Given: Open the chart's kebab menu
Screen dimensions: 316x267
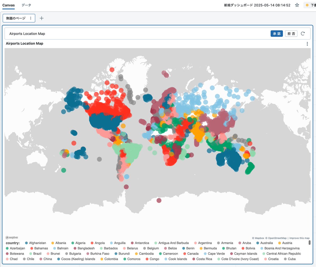Looking at the screenshot, I should coord(307,43).
